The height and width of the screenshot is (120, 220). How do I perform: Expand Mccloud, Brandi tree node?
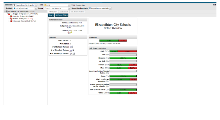point(9,19)
